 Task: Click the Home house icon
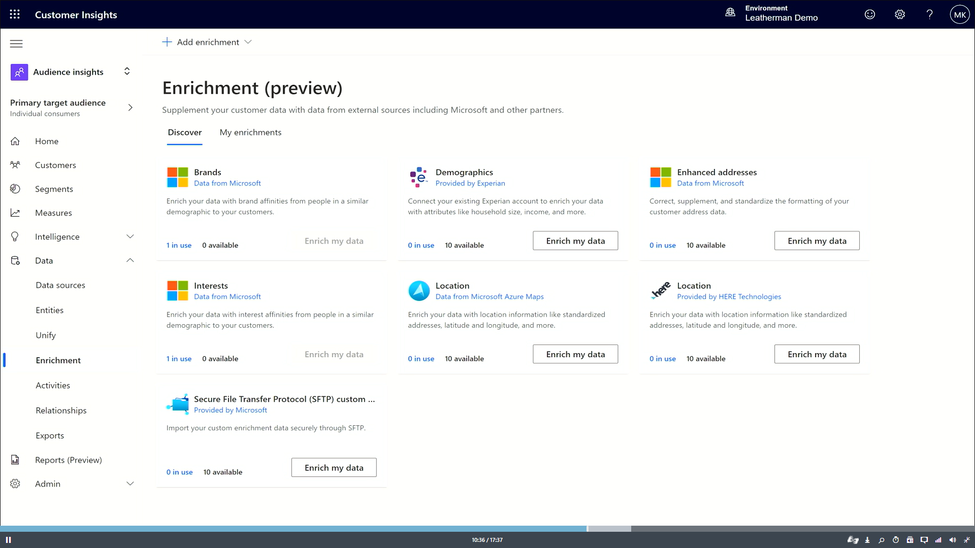point(15,141)
